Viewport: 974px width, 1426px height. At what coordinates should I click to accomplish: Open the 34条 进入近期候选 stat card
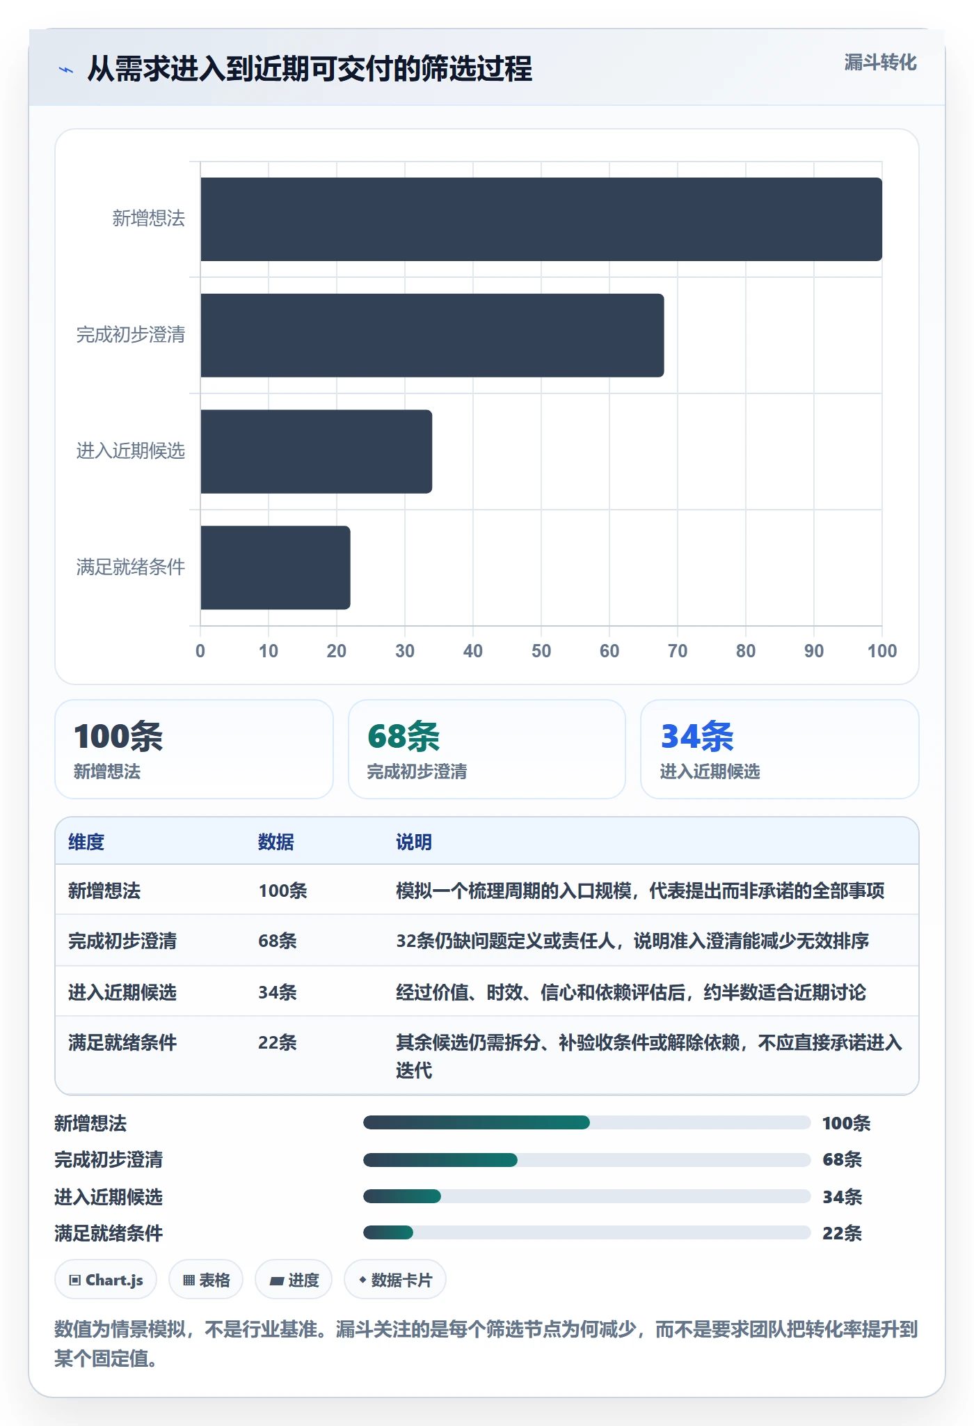(x=780, y=749)
